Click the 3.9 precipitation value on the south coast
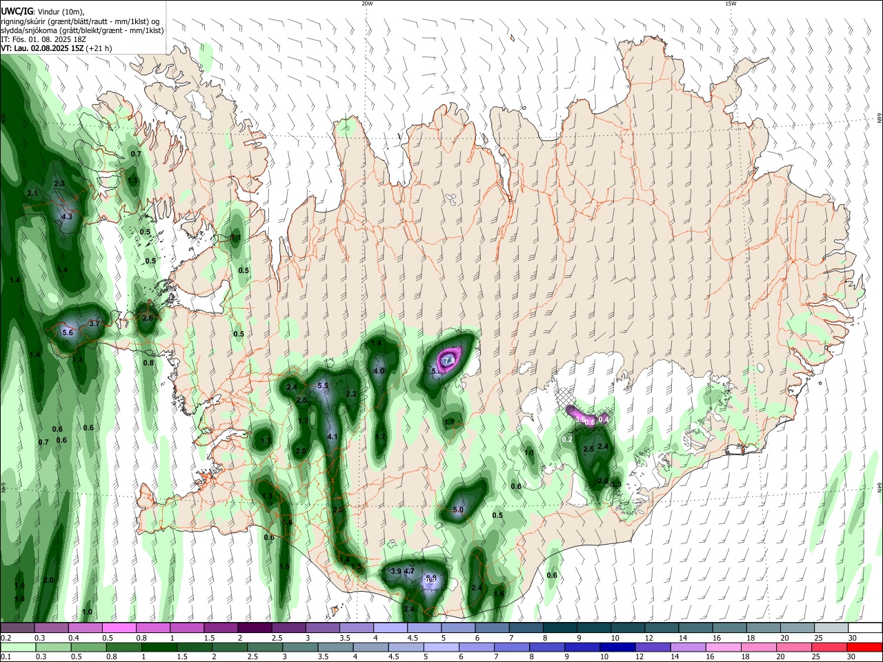 396,572
